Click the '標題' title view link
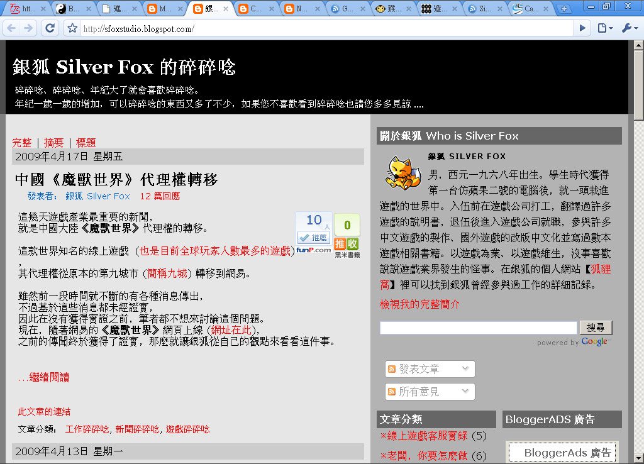The width and height of the screenshot is (644, 464). coord(86,143)
